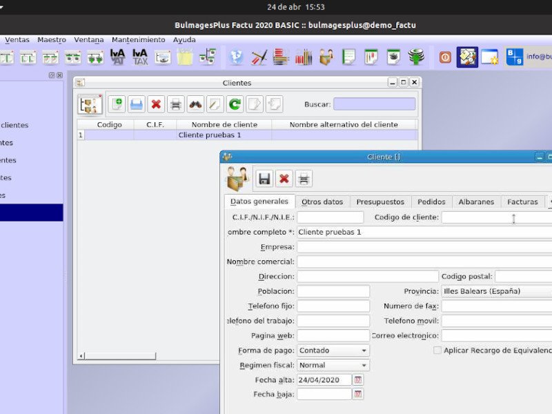
Task: Click the Nombre completo field
Action: coord(424,232)
